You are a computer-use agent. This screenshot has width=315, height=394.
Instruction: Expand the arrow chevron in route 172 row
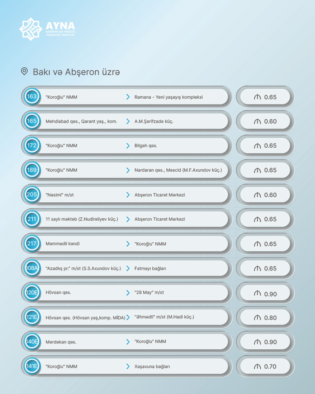128,146
